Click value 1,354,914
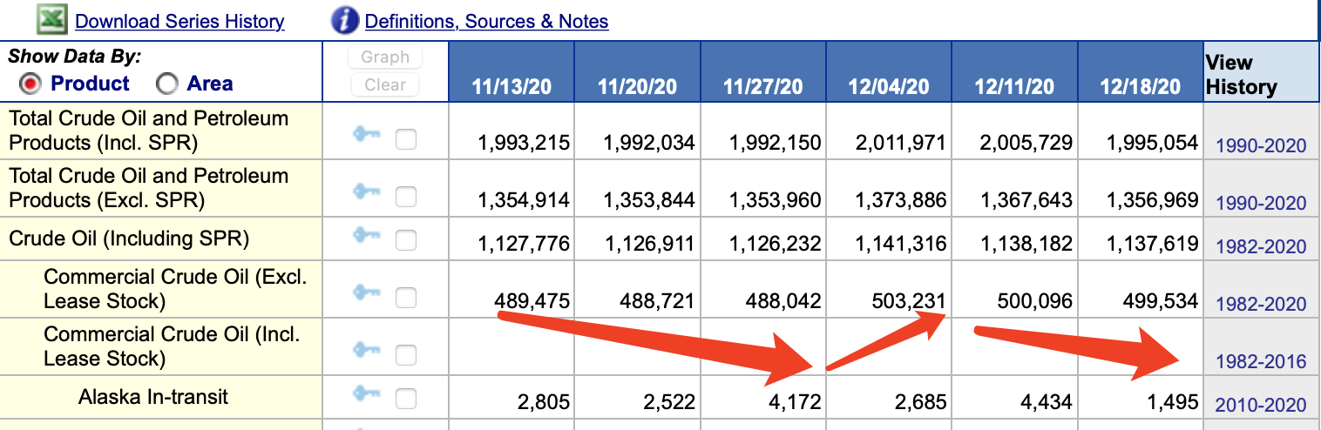This screenshot has height=430, width=1321. coord(524,200)
